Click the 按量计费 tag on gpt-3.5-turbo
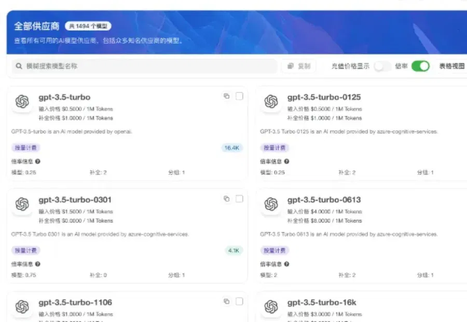467x322 pixels. click(25, 147)
